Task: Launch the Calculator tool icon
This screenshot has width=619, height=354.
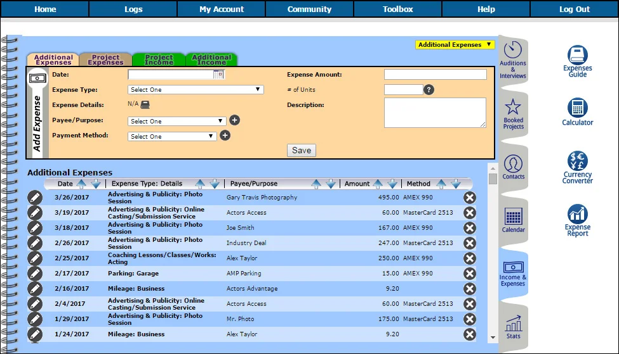Action: [578, 112]
